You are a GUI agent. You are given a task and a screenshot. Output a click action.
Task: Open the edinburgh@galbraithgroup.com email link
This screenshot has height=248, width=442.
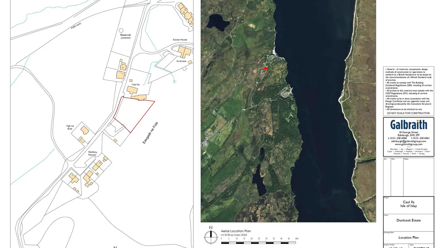click(x=409, y=141)
